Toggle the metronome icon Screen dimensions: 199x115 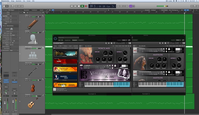pos(133,6)
